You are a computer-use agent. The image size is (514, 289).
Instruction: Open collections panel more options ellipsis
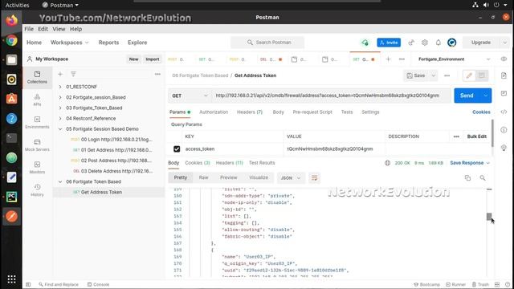pyautogui.click(x=157, y=75)
